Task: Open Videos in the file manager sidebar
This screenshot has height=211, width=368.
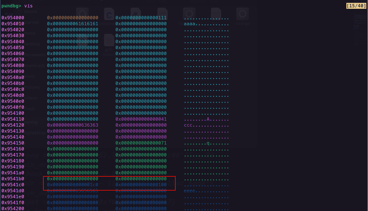Action: pyautogui.click(x=31, y=98)
